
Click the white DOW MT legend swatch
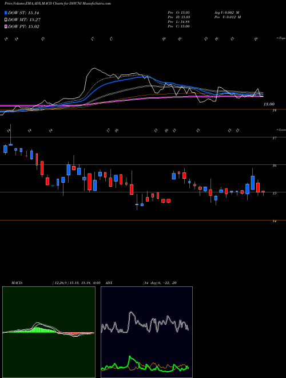click(6, 20)
